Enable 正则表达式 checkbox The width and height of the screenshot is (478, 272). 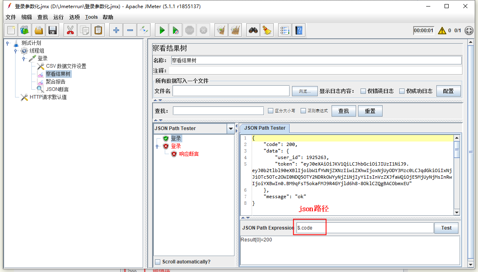tap(303, 111)
